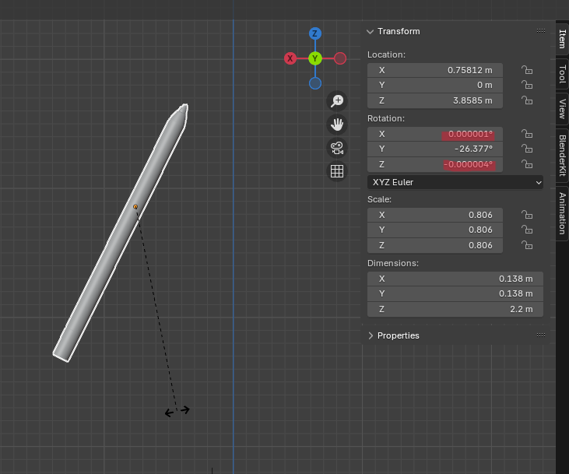Open the Item sidebar tab
This screenshot has height=474, width=569.
(x=562, y=39)
